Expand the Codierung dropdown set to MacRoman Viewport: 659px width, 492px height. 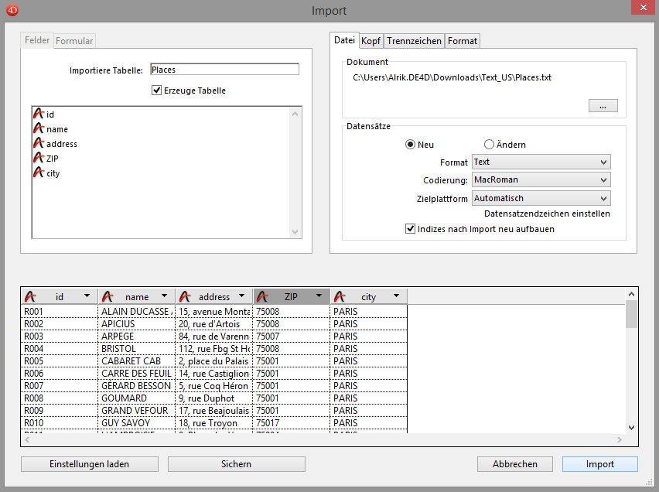click(541, 179)
